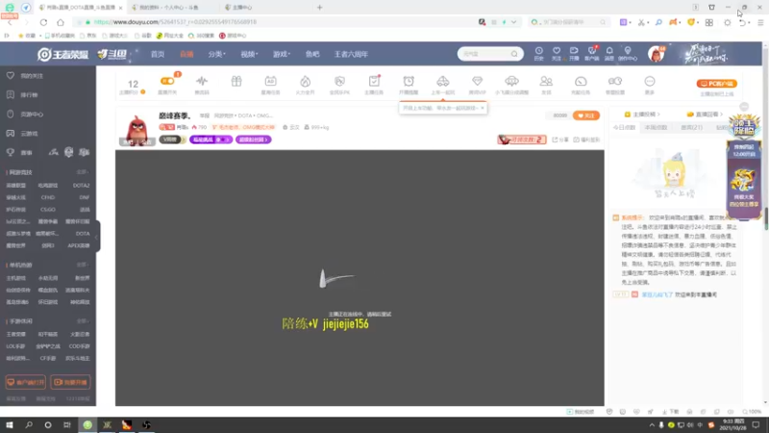
Task: Open the coins and clock icon
Action: click(x=615, y=81)
